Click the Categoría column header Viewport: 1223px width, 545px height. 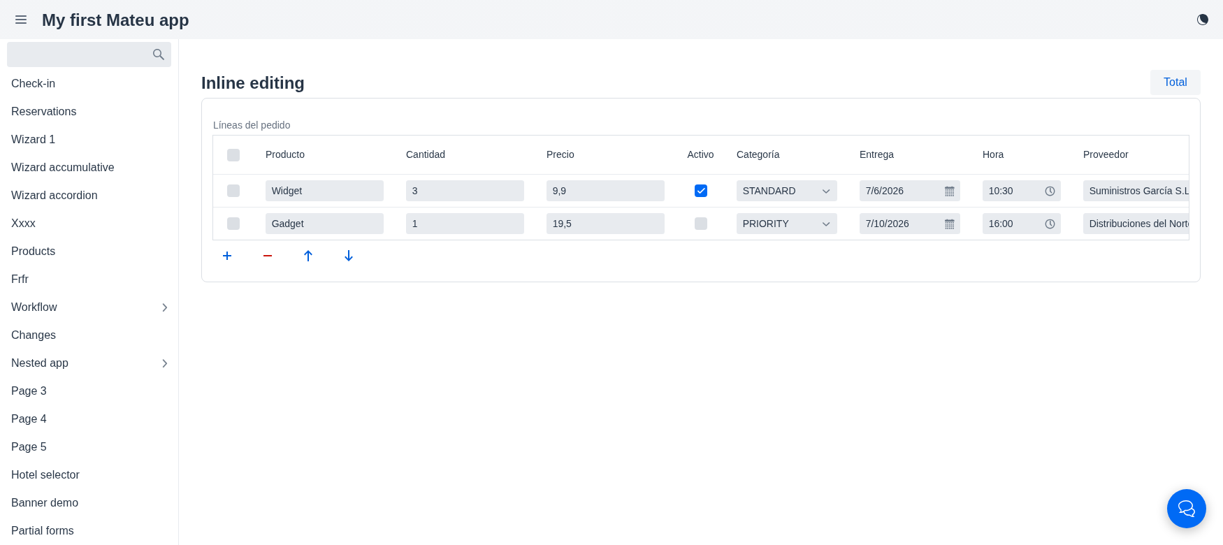(x=758, y=154)
